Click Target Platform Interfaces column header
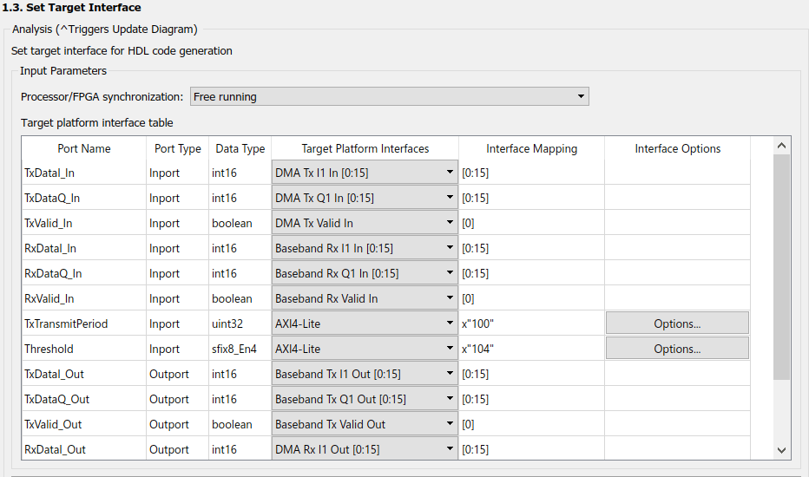Screen dimensions: 809x477 [365, 148]
